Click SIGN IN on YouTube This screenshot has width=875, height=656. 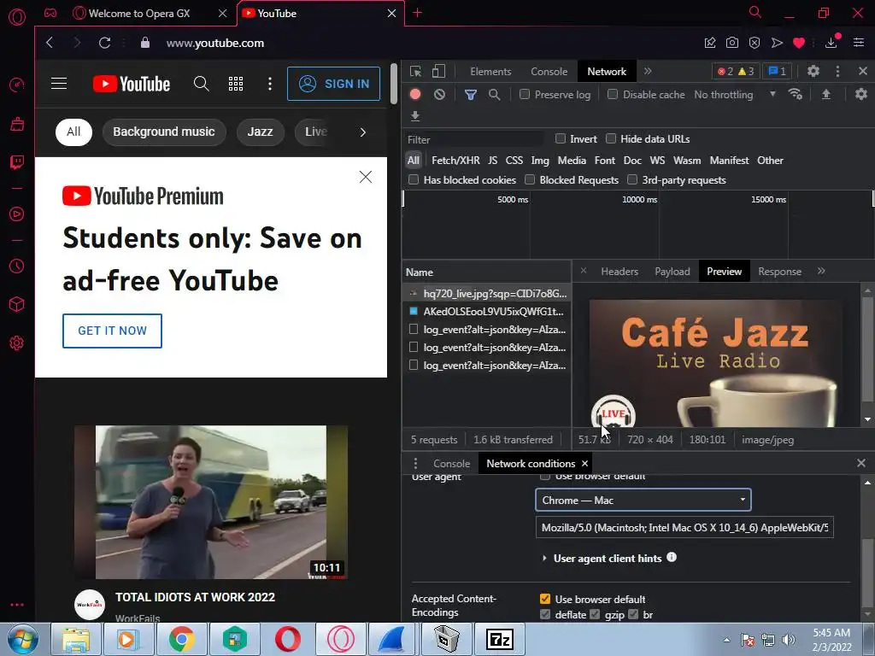coord(334,84)
